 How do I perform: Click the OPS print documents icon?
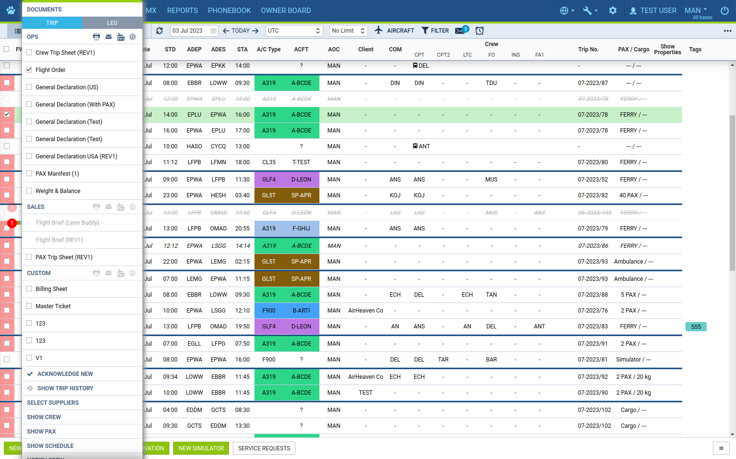pyautogui.click(x=96, y=37)
